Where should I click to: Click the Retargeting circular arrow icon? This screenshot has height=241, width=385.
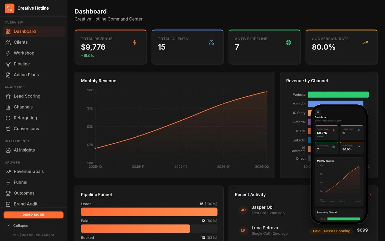coord(8,118)
